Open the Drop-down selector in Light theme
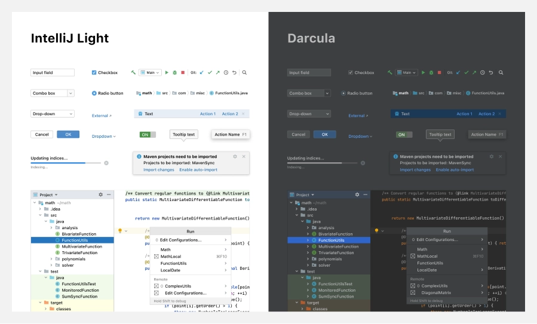Viewport: 537px width, 324px height. tap(53, 114)
